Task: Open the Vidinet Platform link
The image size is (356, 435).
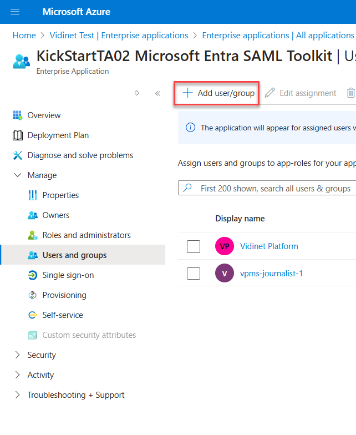Action: [269, 246]
